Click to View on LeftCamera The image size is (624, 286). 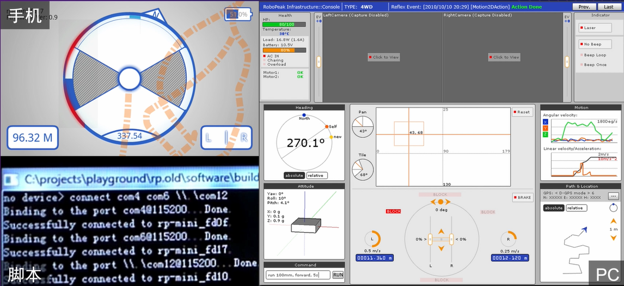[x=384, y=57]
